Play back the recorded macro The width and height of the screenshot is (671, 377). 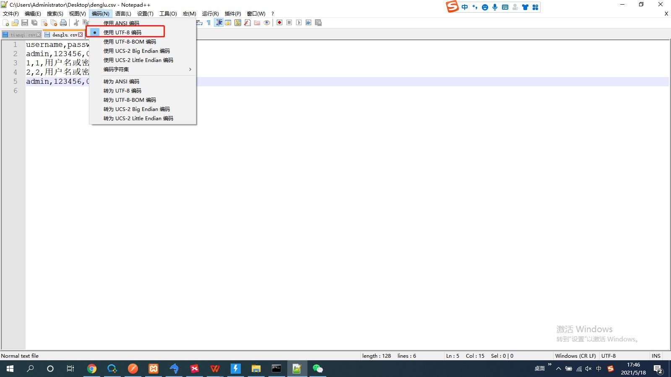click(x=299, y=23)
